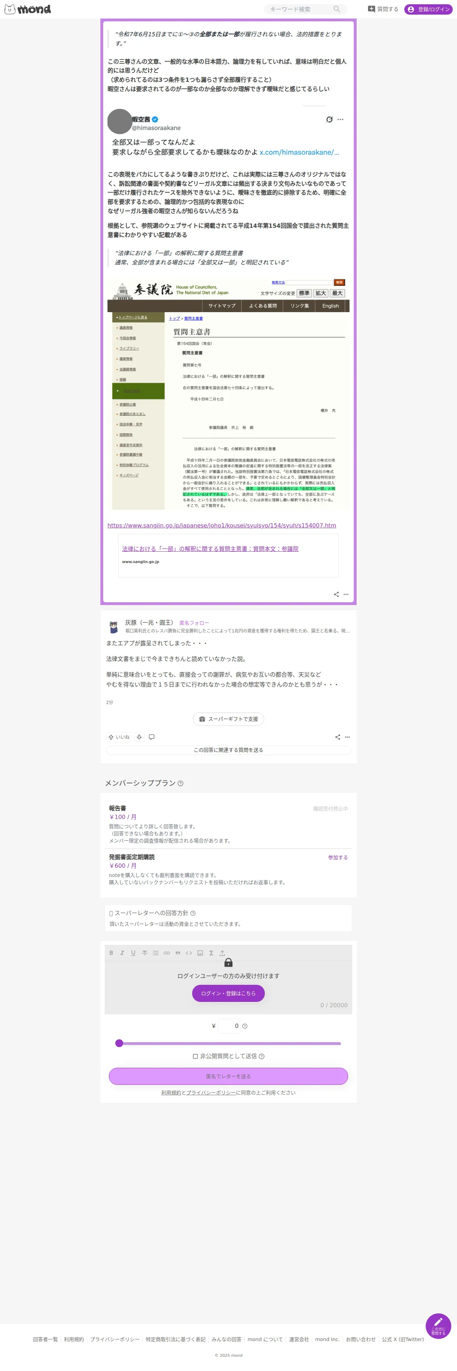This screenshot has height=1371, width=457.
Task: Open プライバシーポリシー link under send button
Action: 211,1093
